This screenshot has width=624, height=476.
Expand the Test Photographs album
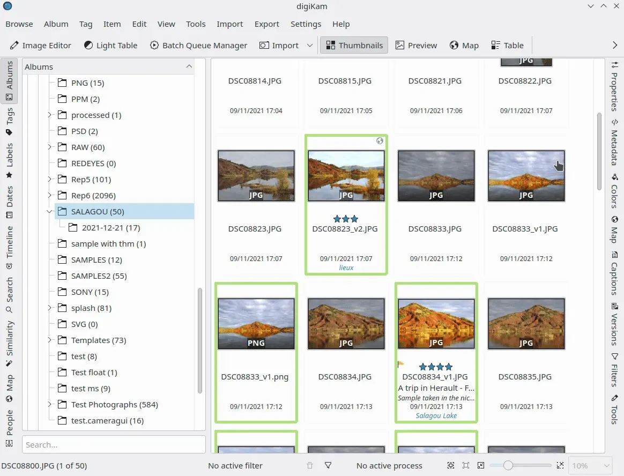tap(49, 405)
